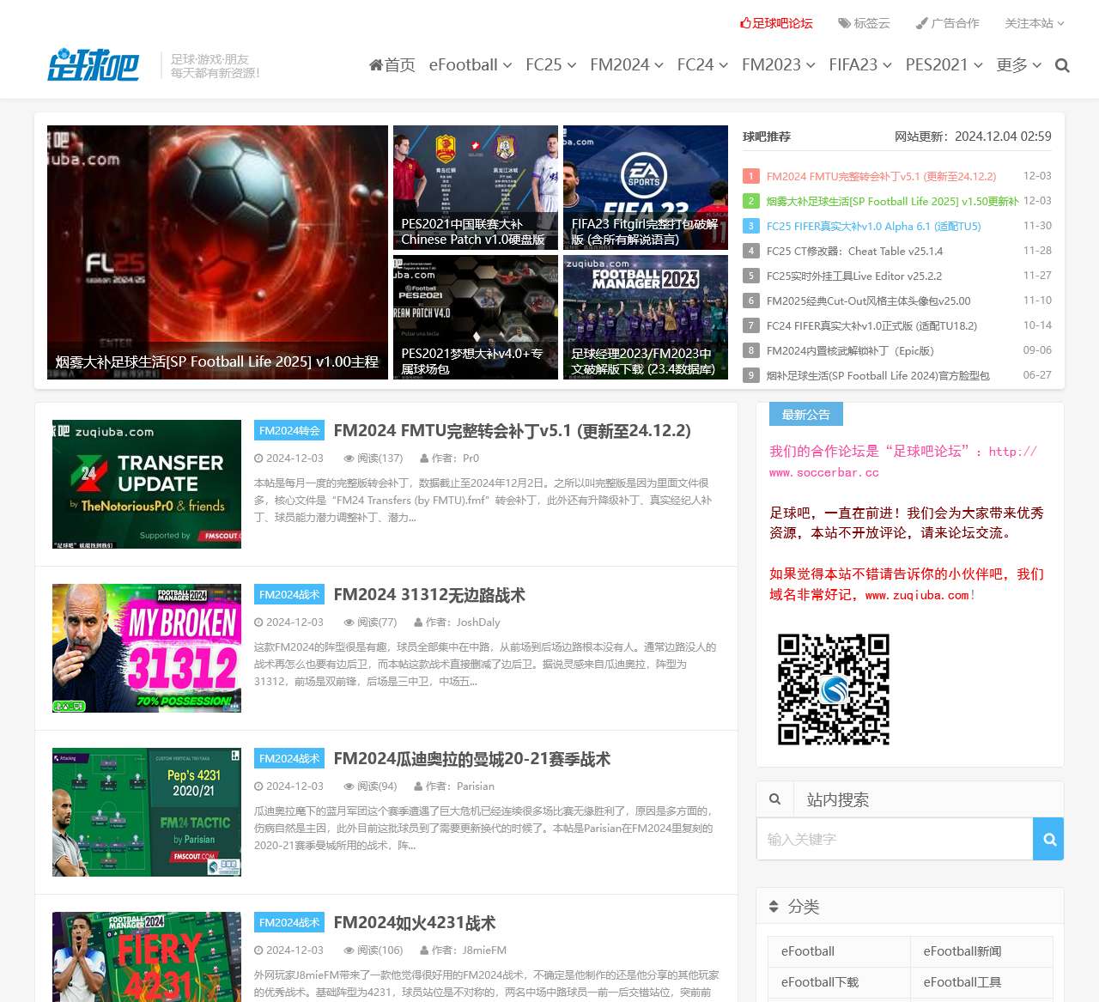
Task: Click the QR code image
Action: pos(834,689)
